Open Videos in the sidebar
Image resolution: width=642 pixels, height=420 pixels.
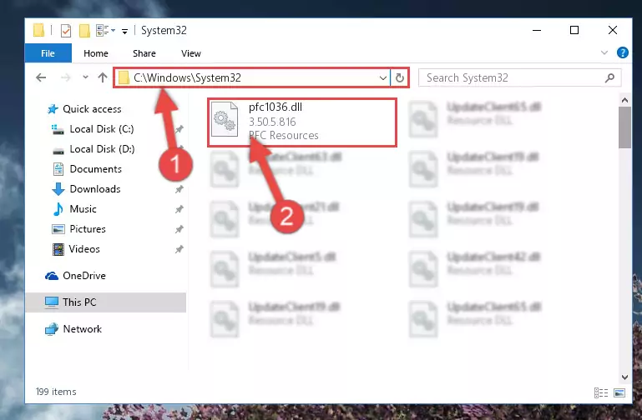tap(84, 249)
